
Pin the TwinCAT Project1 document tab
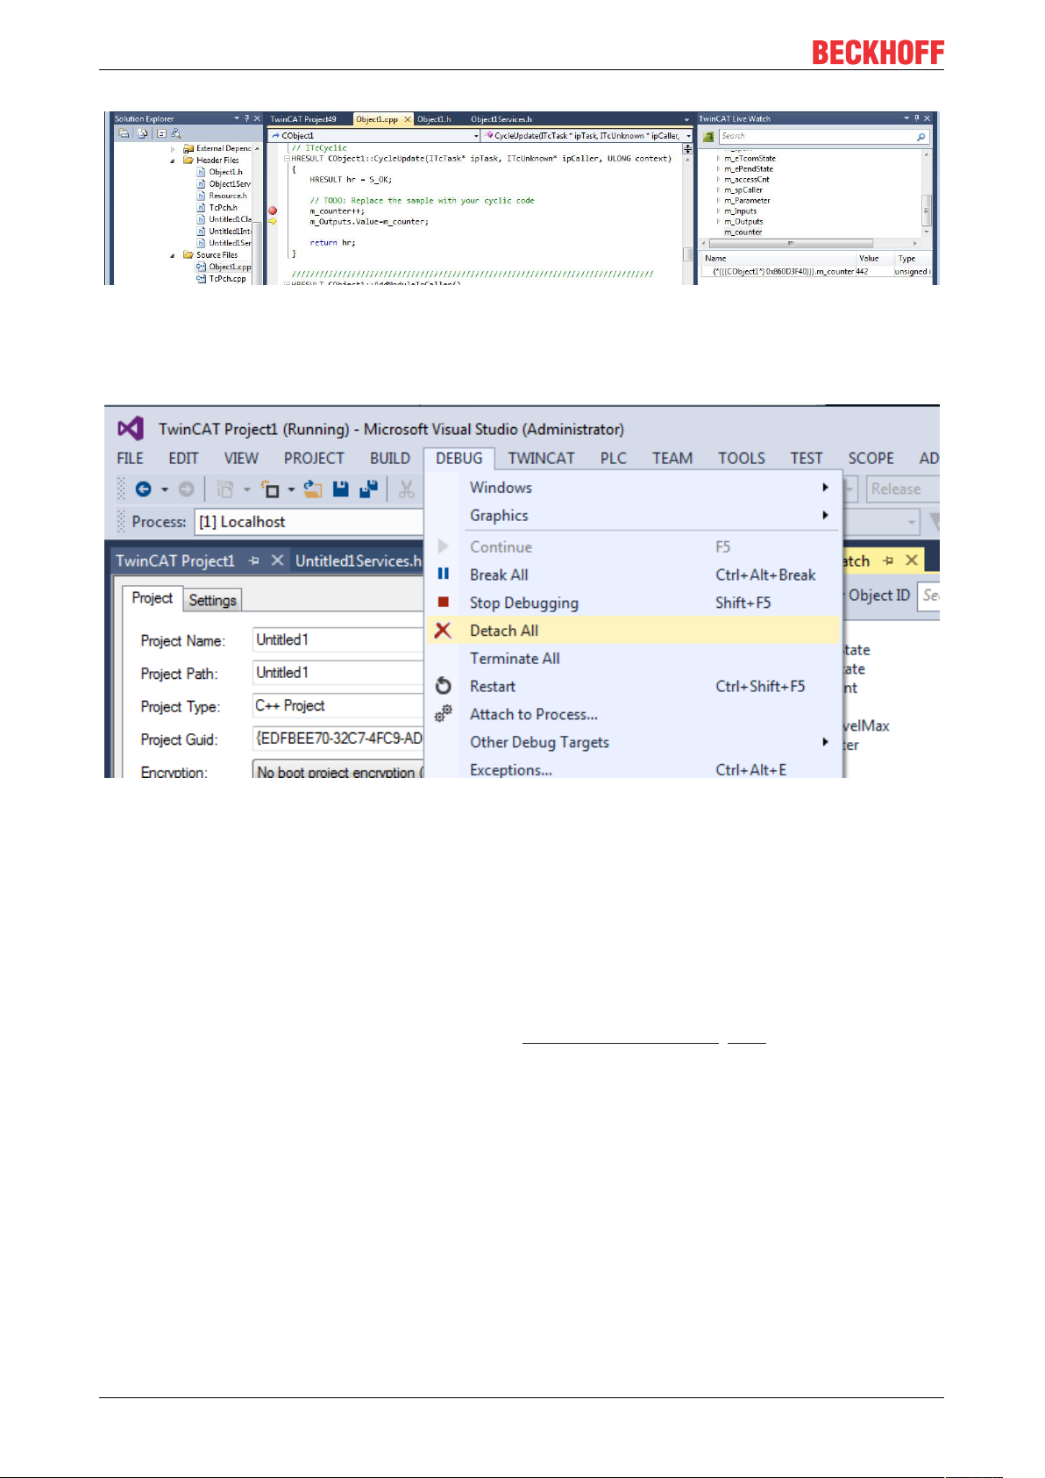click(253, 560)
